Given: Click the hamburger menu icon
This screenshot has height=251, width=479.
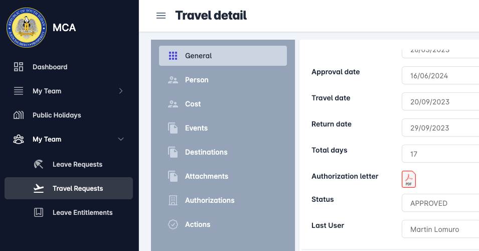Looking at the screenshot, I should click(x=161, y=16).
